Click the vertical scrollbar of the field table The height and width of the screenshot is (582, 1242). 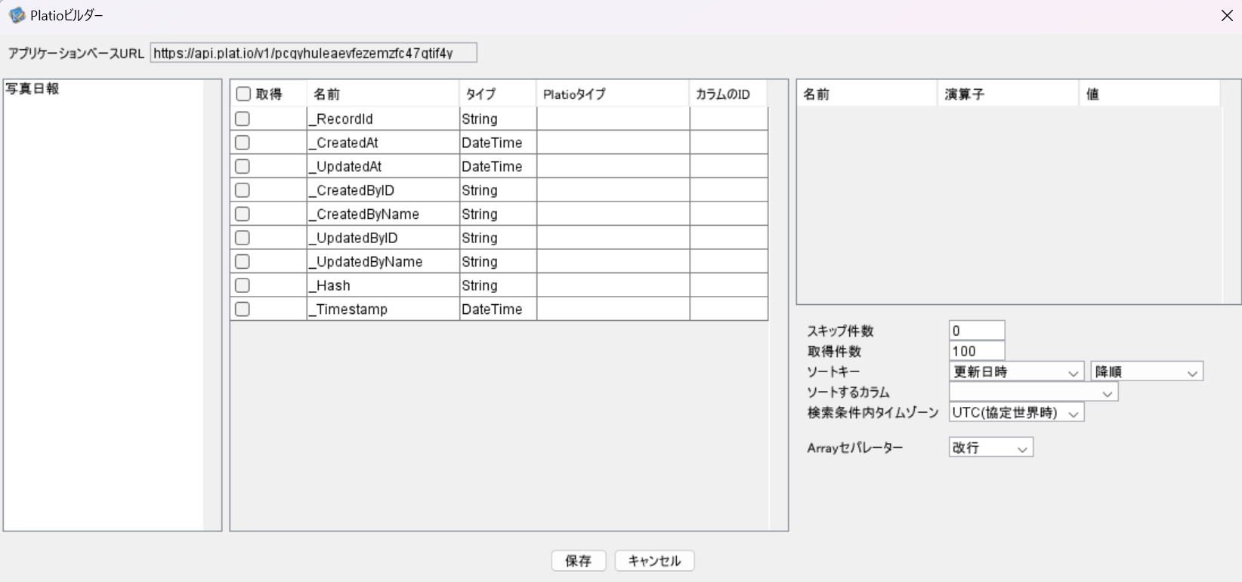click(x=778, y=305)
